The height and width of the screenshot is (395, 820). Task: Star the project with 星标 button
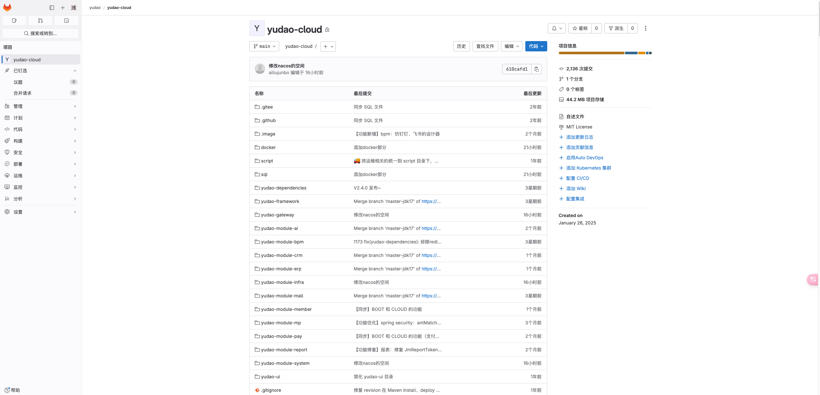580,28
